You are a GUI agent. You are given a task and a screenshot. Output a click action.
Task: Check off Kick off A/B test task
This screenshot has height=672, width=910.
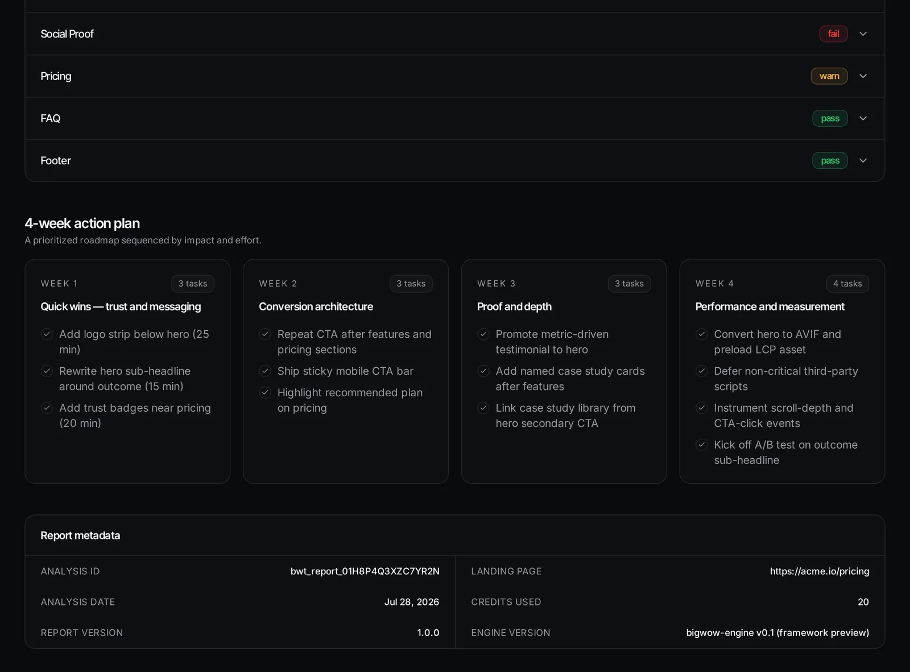702,445
